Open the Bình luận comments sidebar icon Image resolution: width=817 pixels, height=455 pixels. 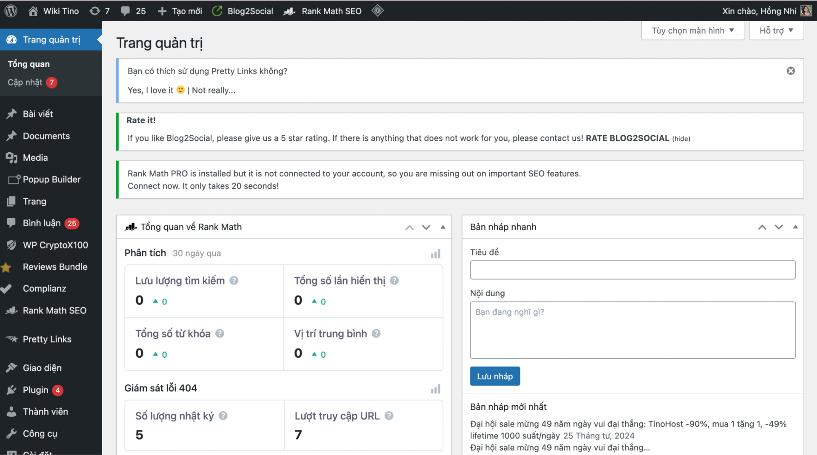(x=11, y=223)
